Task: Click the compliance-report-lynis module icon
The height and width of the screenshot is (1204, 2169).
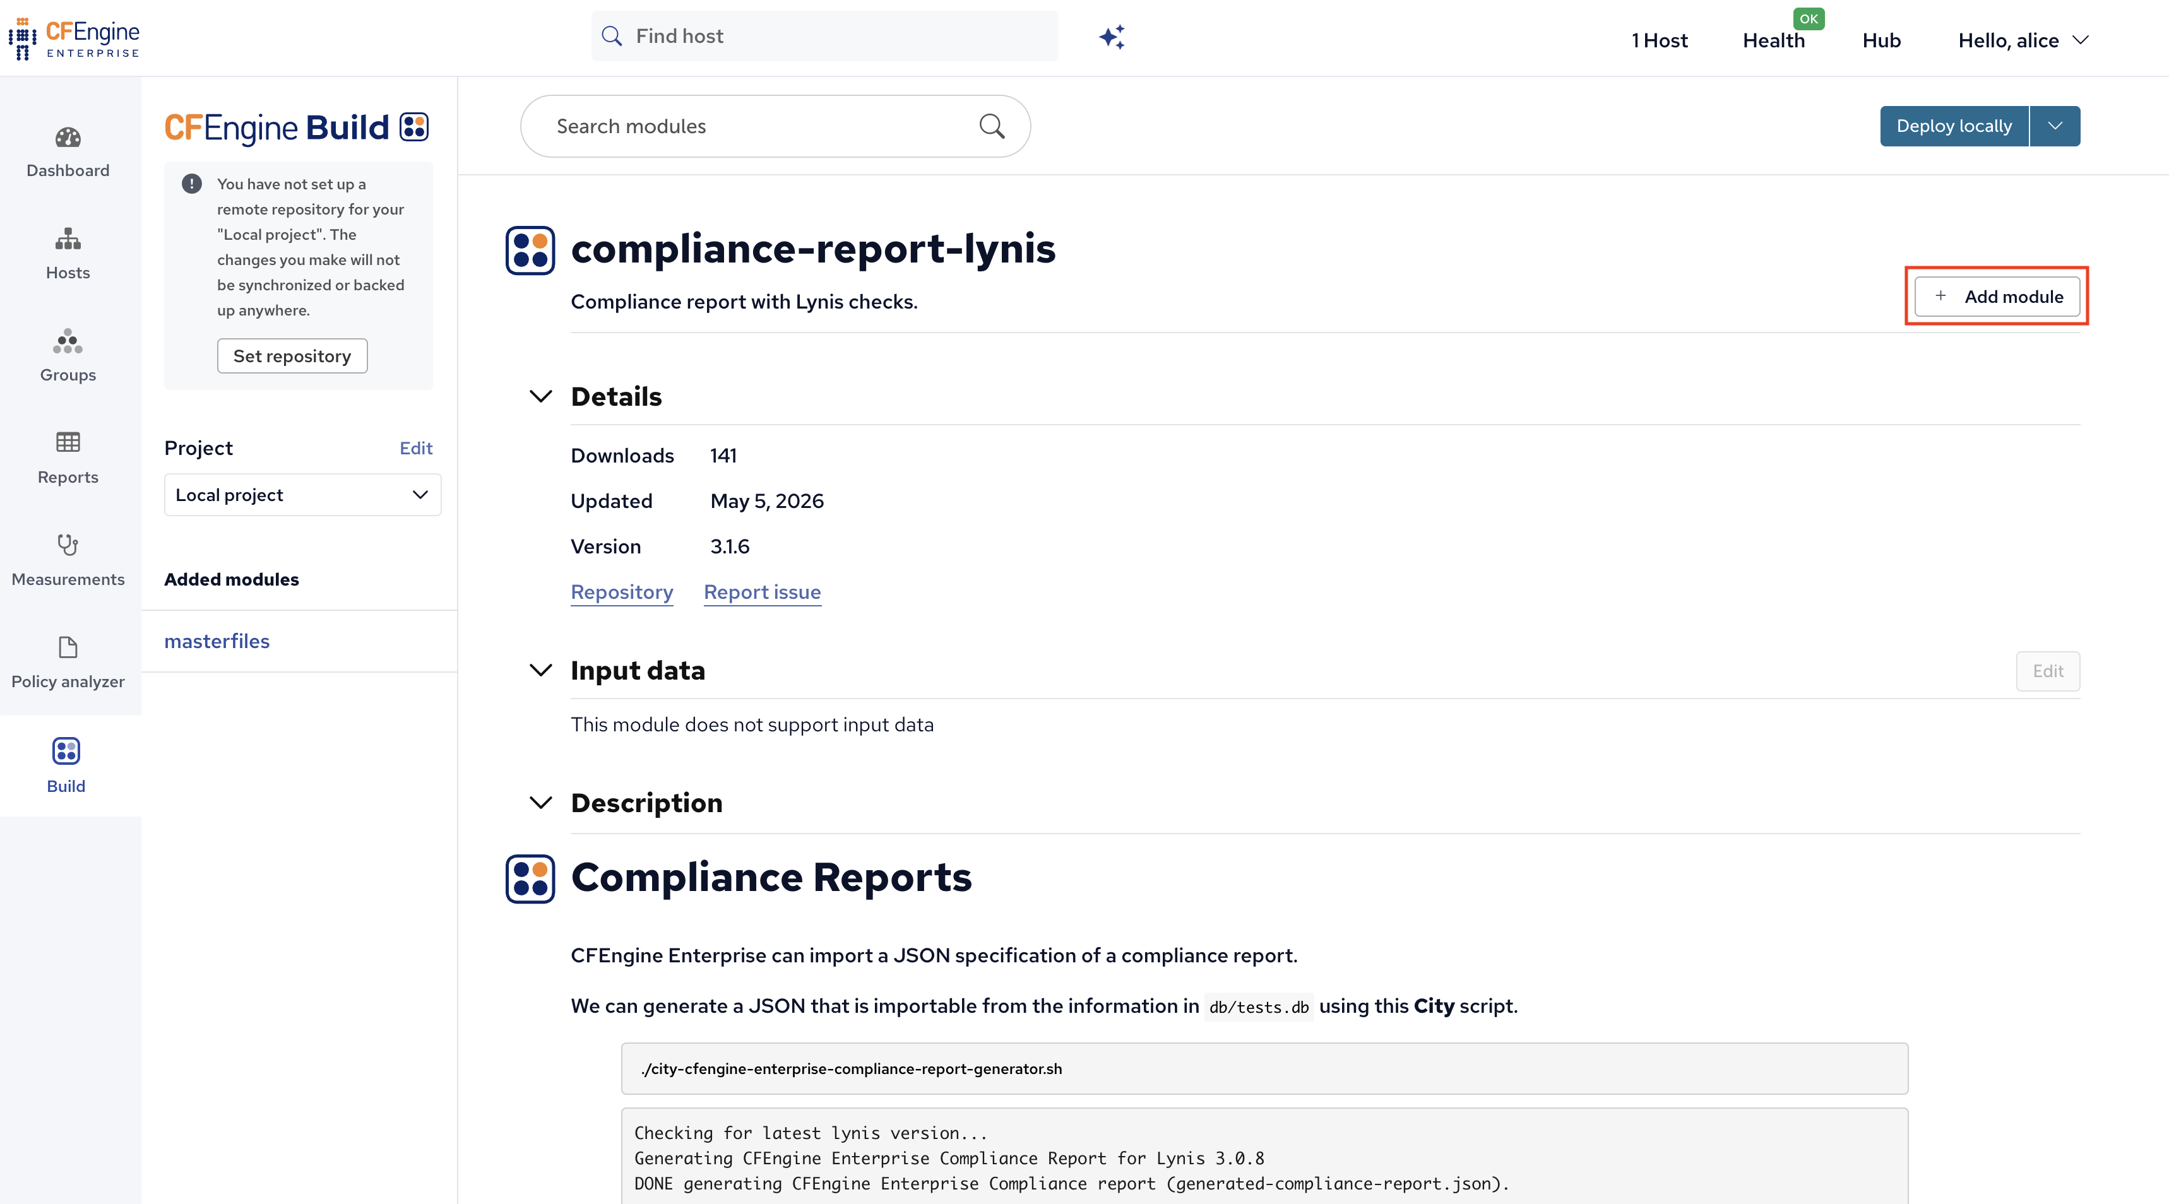Action: tap(530, 250)
